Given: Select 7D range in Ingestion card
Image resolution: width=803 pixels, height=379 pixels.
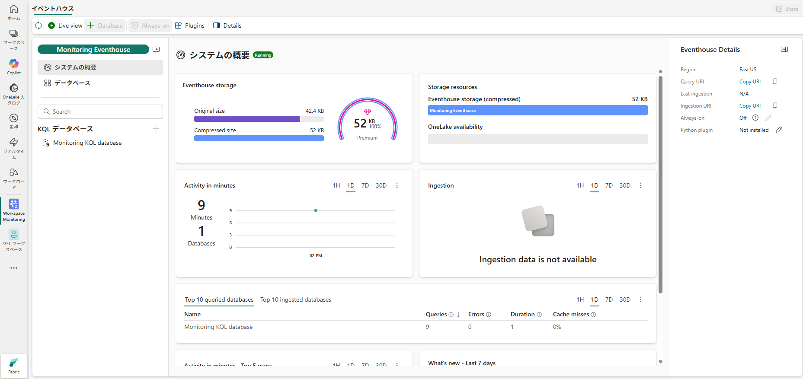Looking at the screenshot, I should tap(609, 185).
